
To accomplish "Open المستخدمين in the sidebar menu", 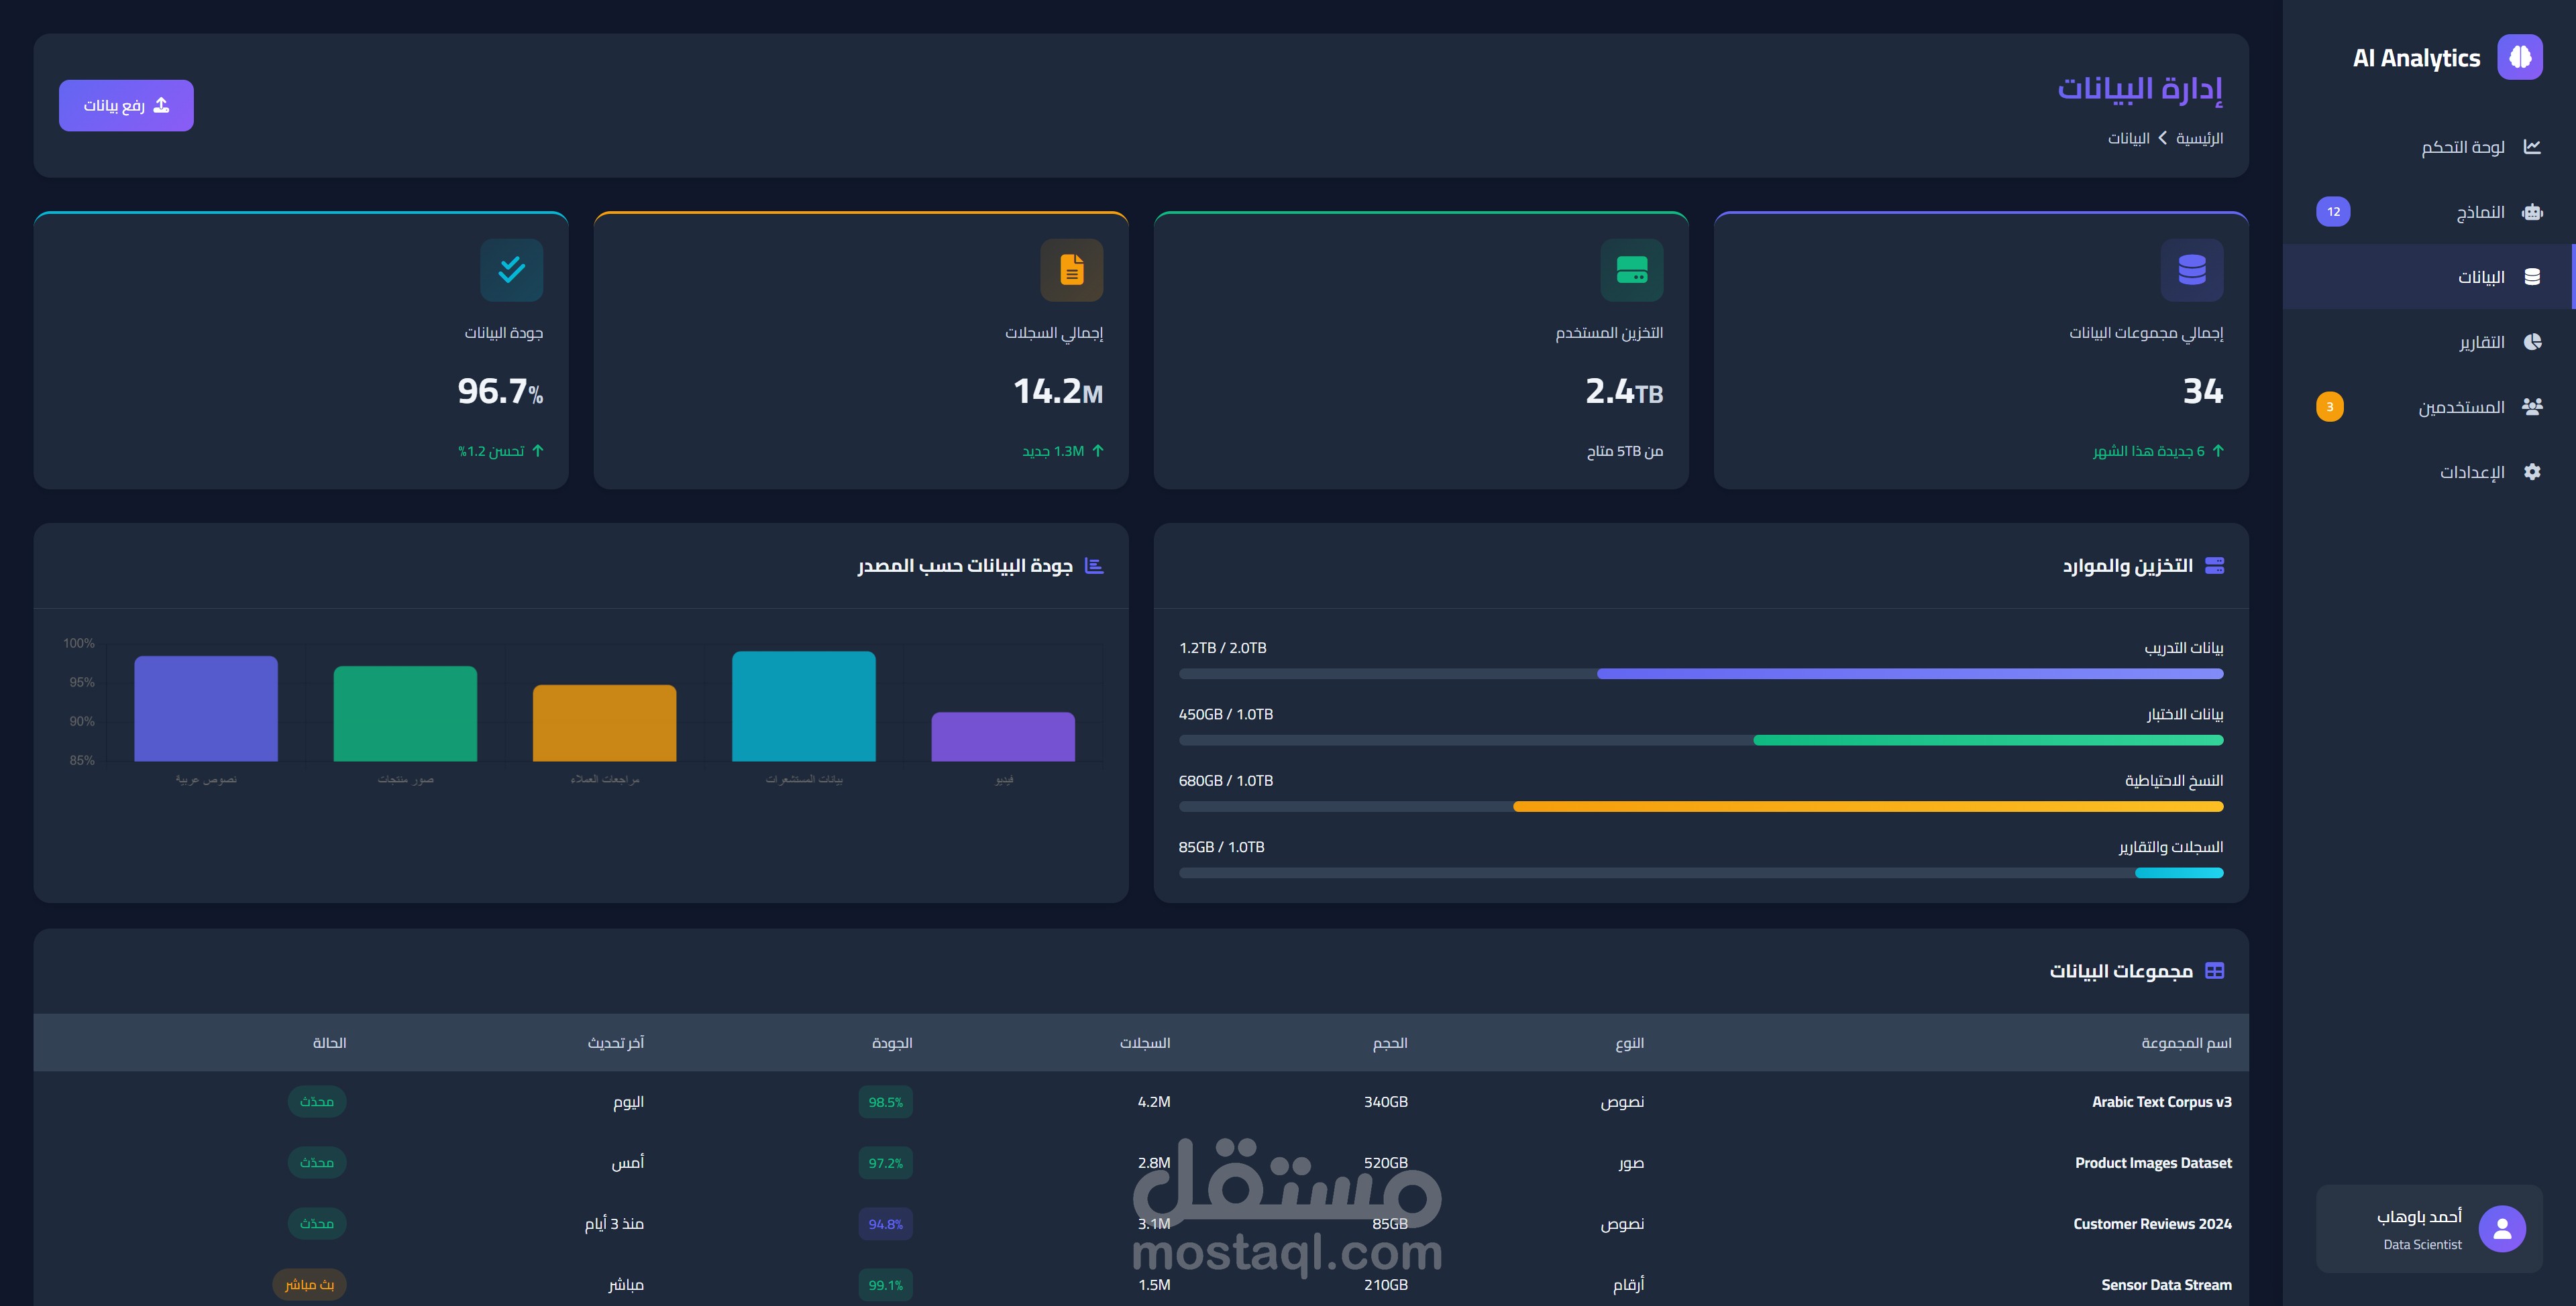I will (x=2461, y=407).
